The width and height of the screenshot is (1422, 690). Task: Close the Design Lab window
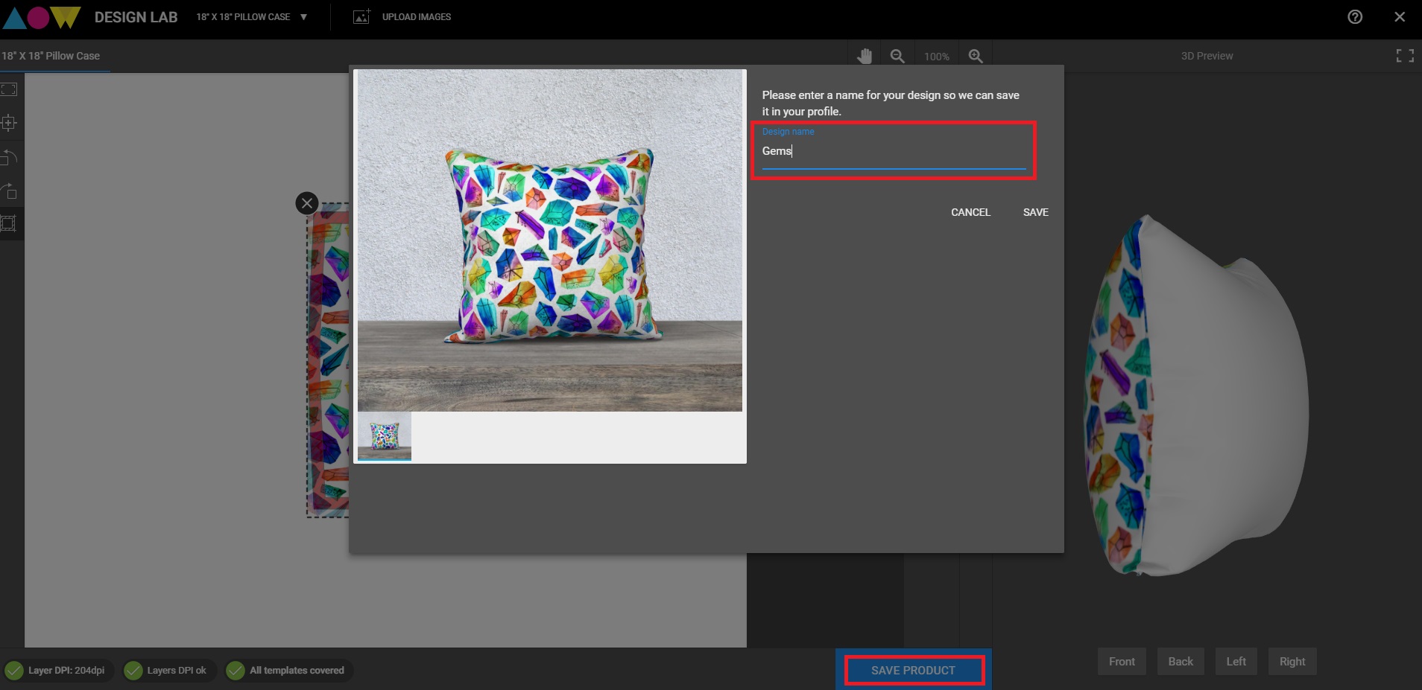coord(1400,16)
